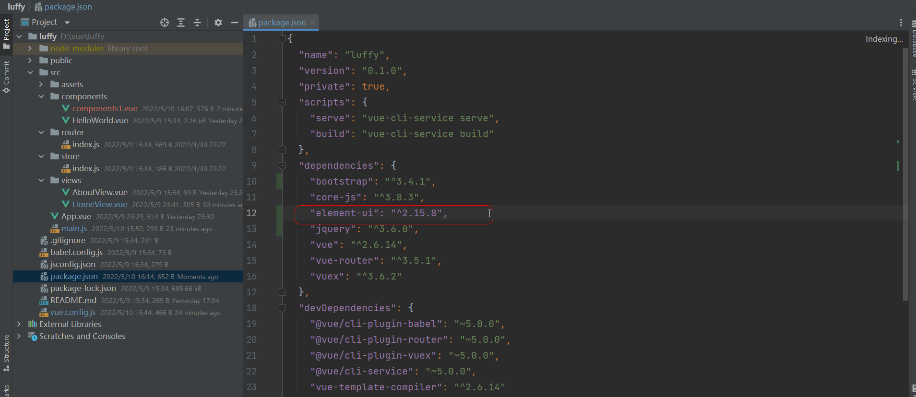Screen dimensions: 916x397
Task: Click "bootstrap" dependency text
Action: click(373, 181)
